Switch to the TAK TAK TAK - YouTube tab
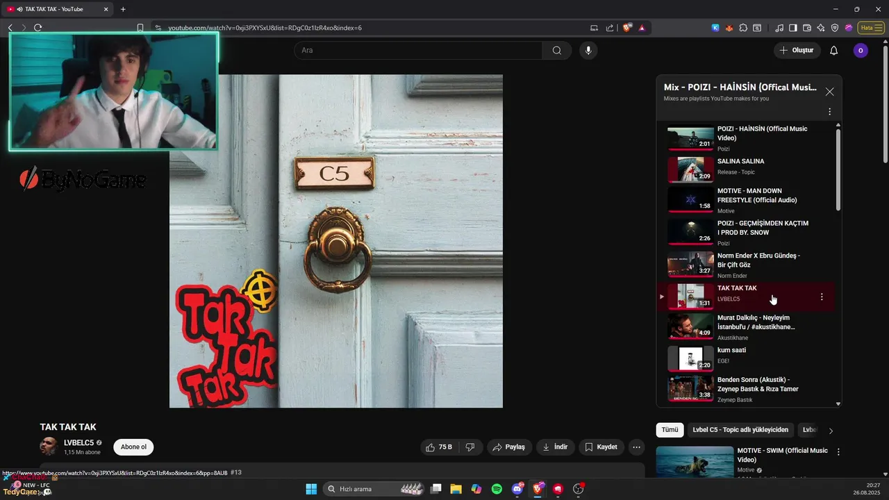 58,9
